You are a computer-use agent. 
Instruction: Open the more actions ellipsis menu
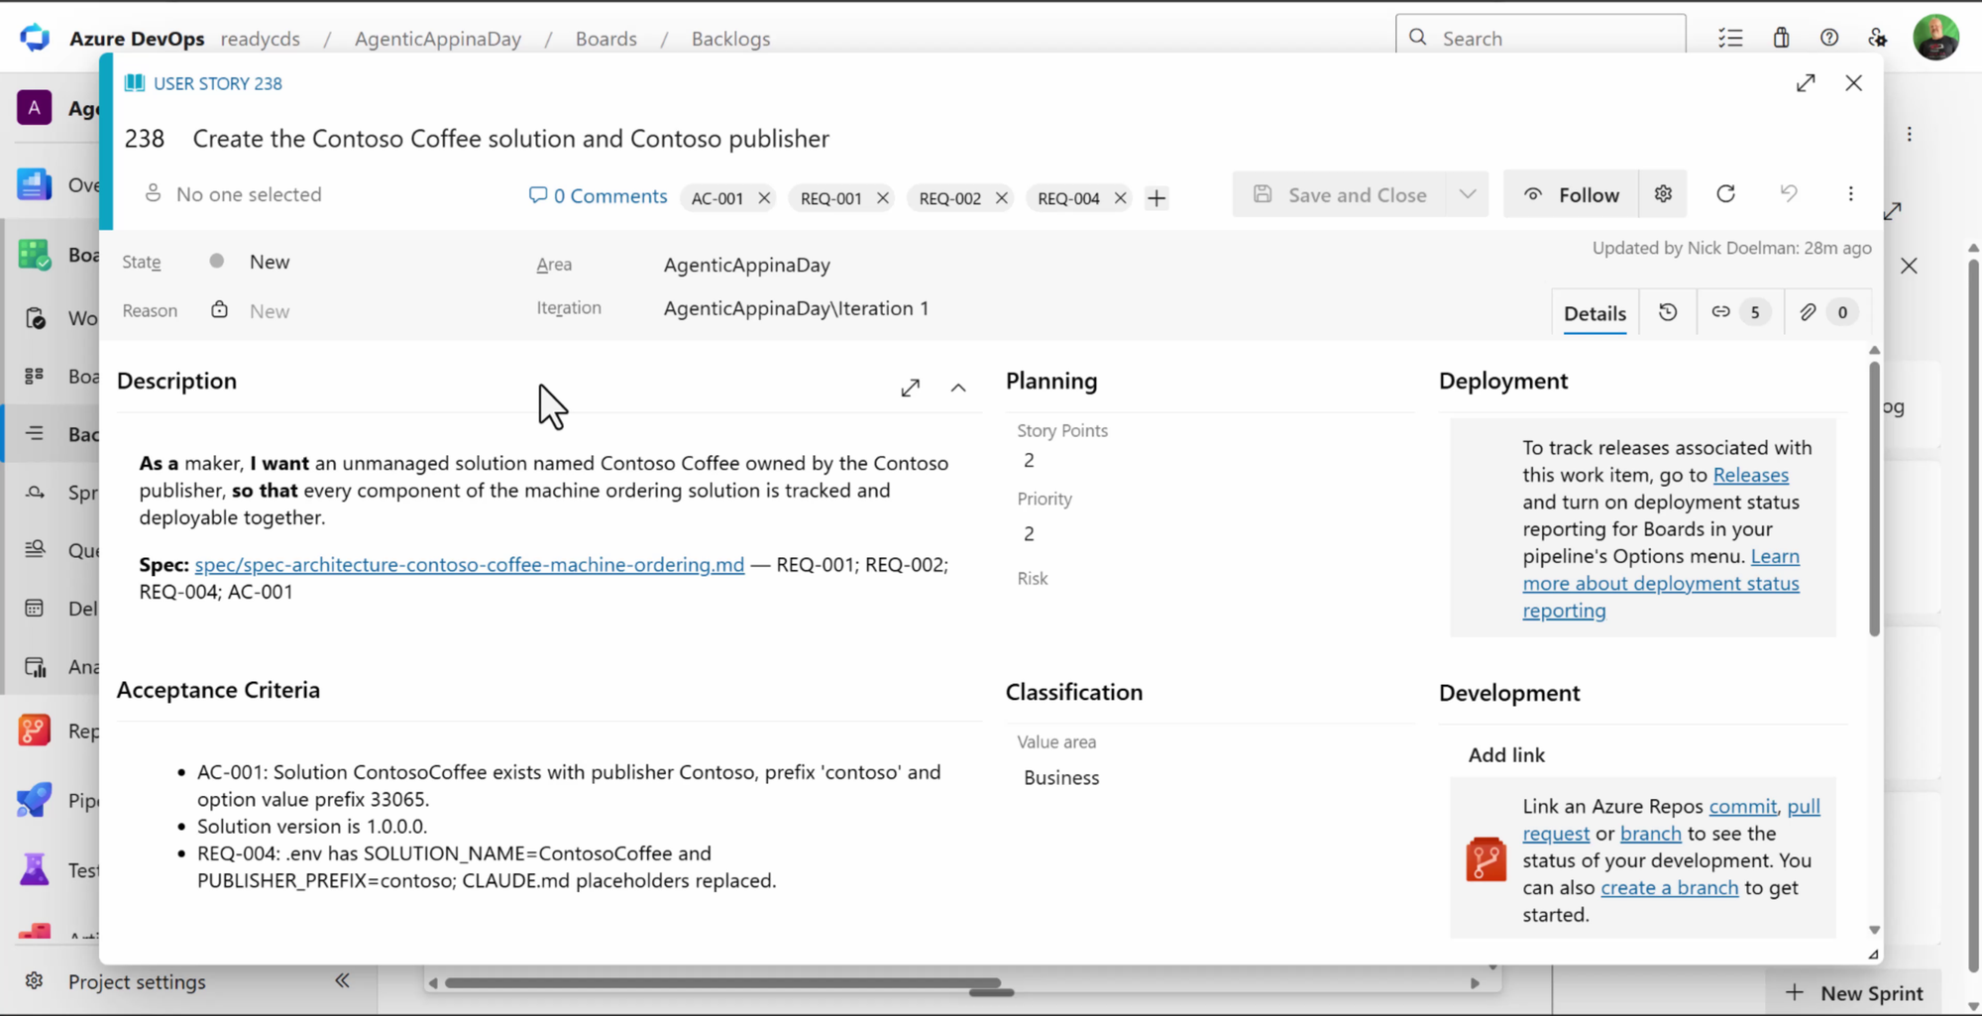[x=1850, y=194]
